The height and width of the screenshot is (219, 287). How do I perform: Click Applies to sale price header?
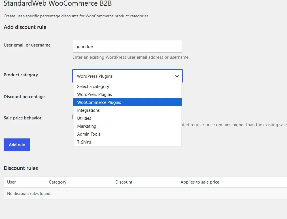point(200,182)
